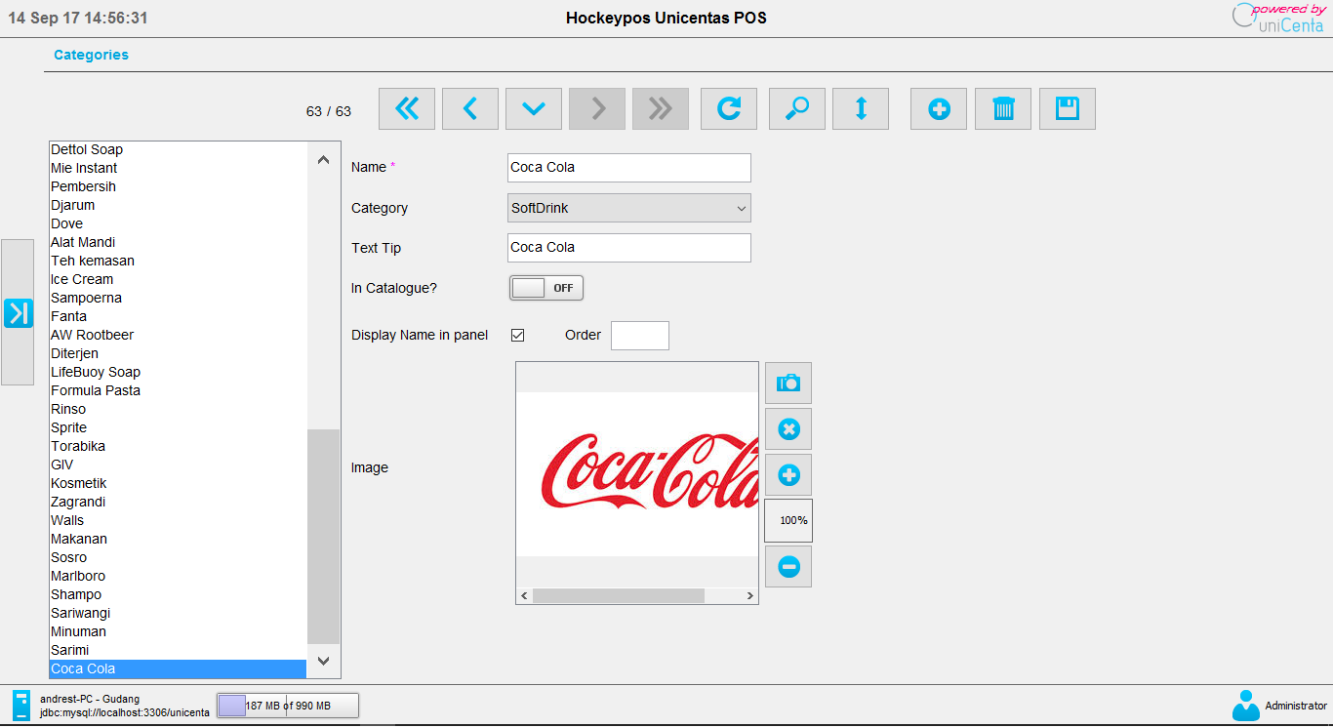Click the Categories heading tab
The width and height of the screenshot is (1333, 728).
91,55
